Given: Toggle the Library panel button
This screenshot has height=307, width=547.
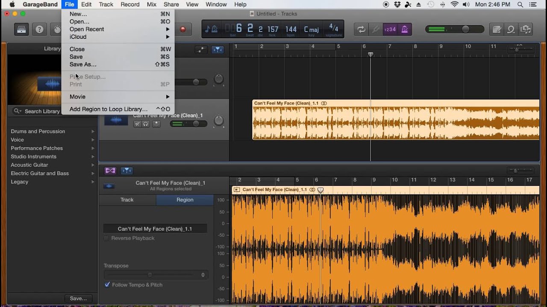Looking at the screenshot, I should [x=21, y=29].
